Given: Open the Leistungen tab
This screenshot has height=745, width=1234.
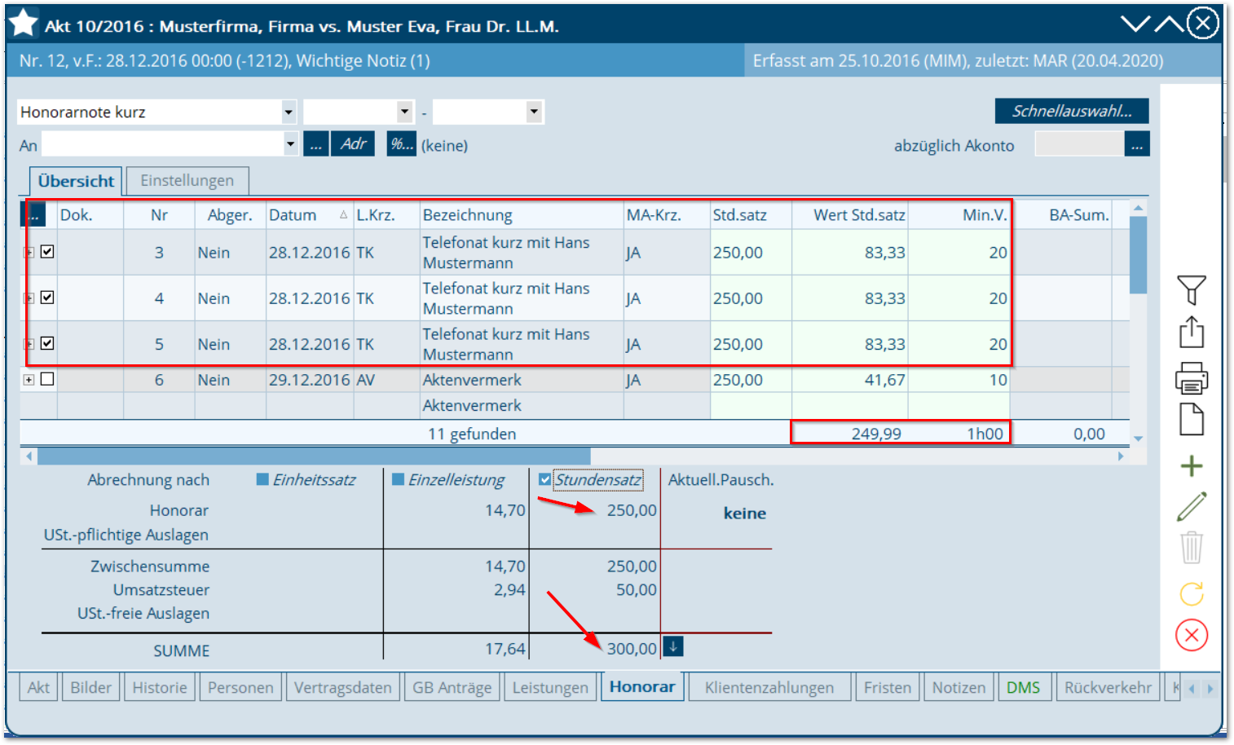Looking at the screenshot, I should click(550, 687).
